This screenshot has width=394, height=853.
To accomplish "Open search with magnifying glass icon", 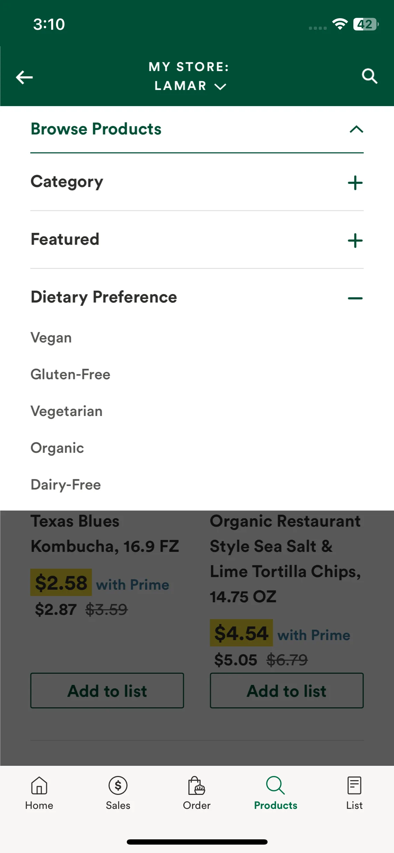I will coord(369,76).
